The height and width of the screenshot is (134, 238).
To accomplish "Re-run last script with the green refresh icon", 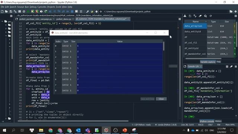I will pos(46,12).
